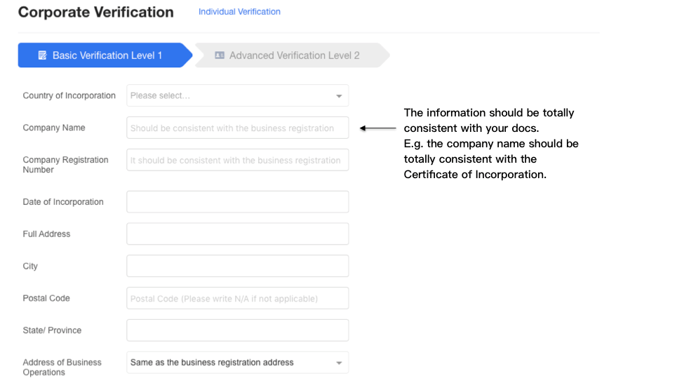This screenshot has height=390, width=677.
Task: Open the Address of Business Operations dropdown
Action: click(x=237, y=363)
